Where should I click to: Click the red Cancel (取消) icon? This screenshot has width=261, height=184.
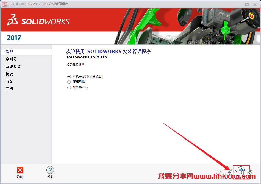(20, 170)
